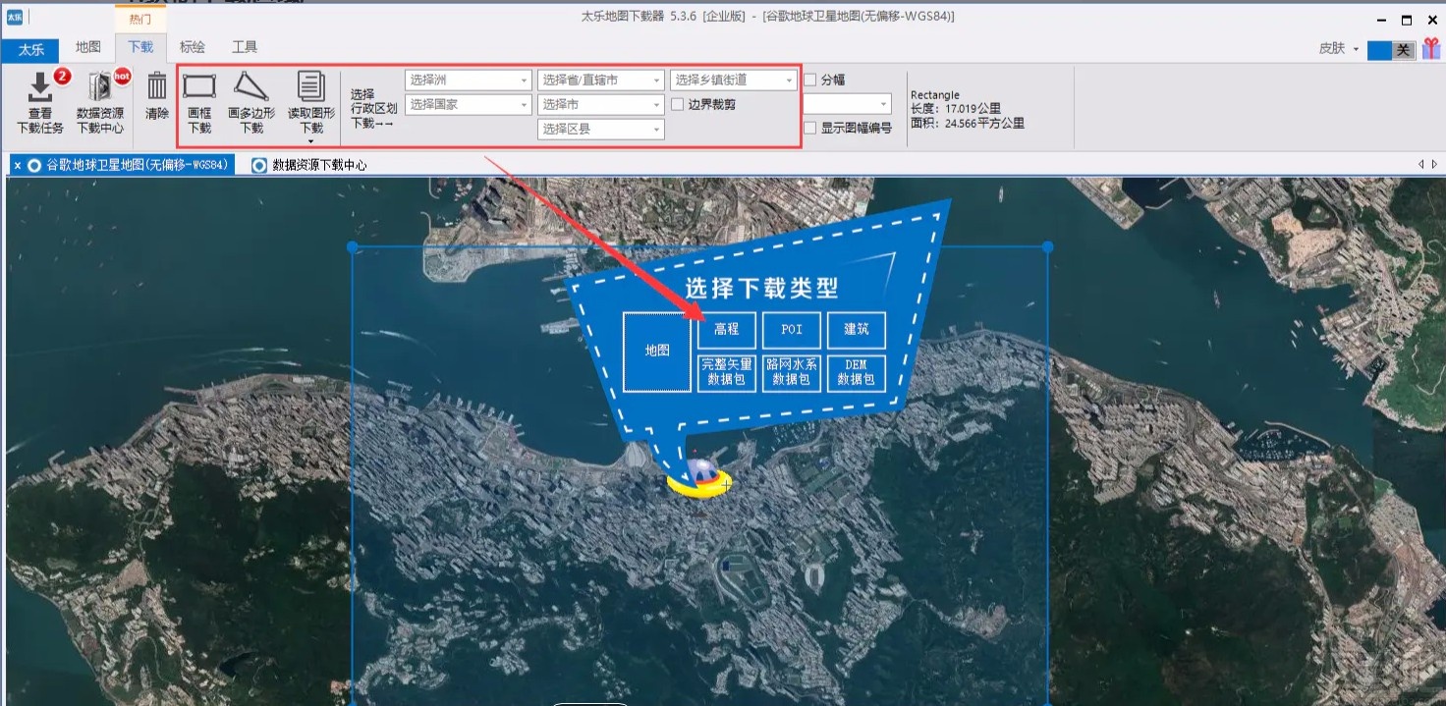Switch to 数据资源下载中心 document tab
Image resolution: width=1446 pixels, height=706 pixels.
(309, 165)
